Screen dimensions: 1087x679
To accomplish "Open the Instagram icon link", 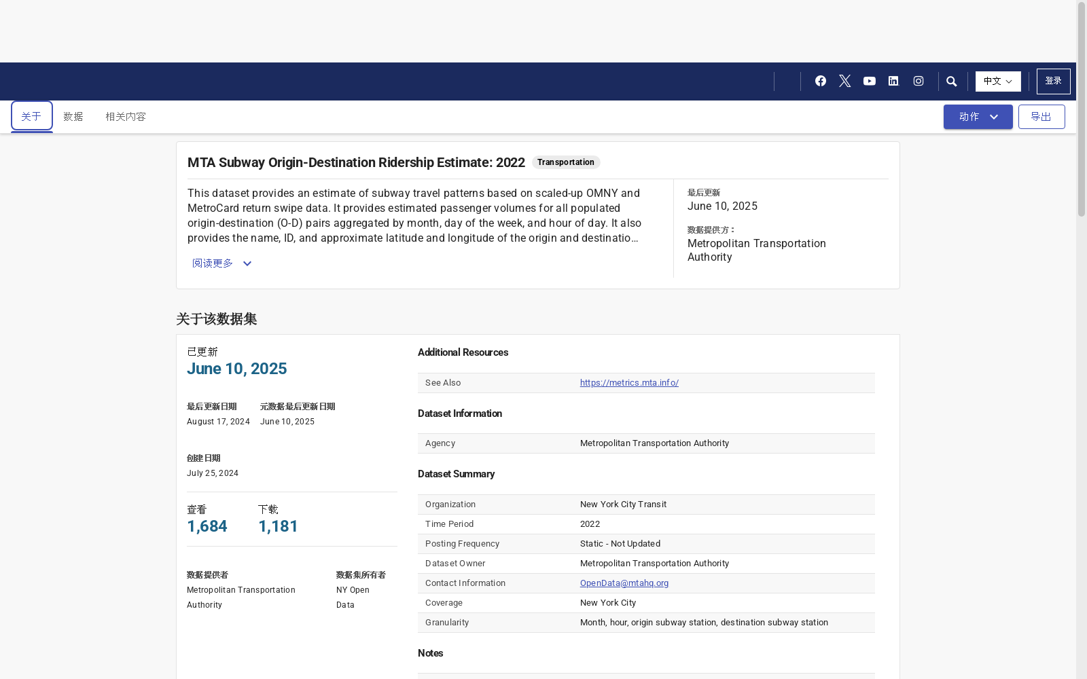I will [919, 81].
